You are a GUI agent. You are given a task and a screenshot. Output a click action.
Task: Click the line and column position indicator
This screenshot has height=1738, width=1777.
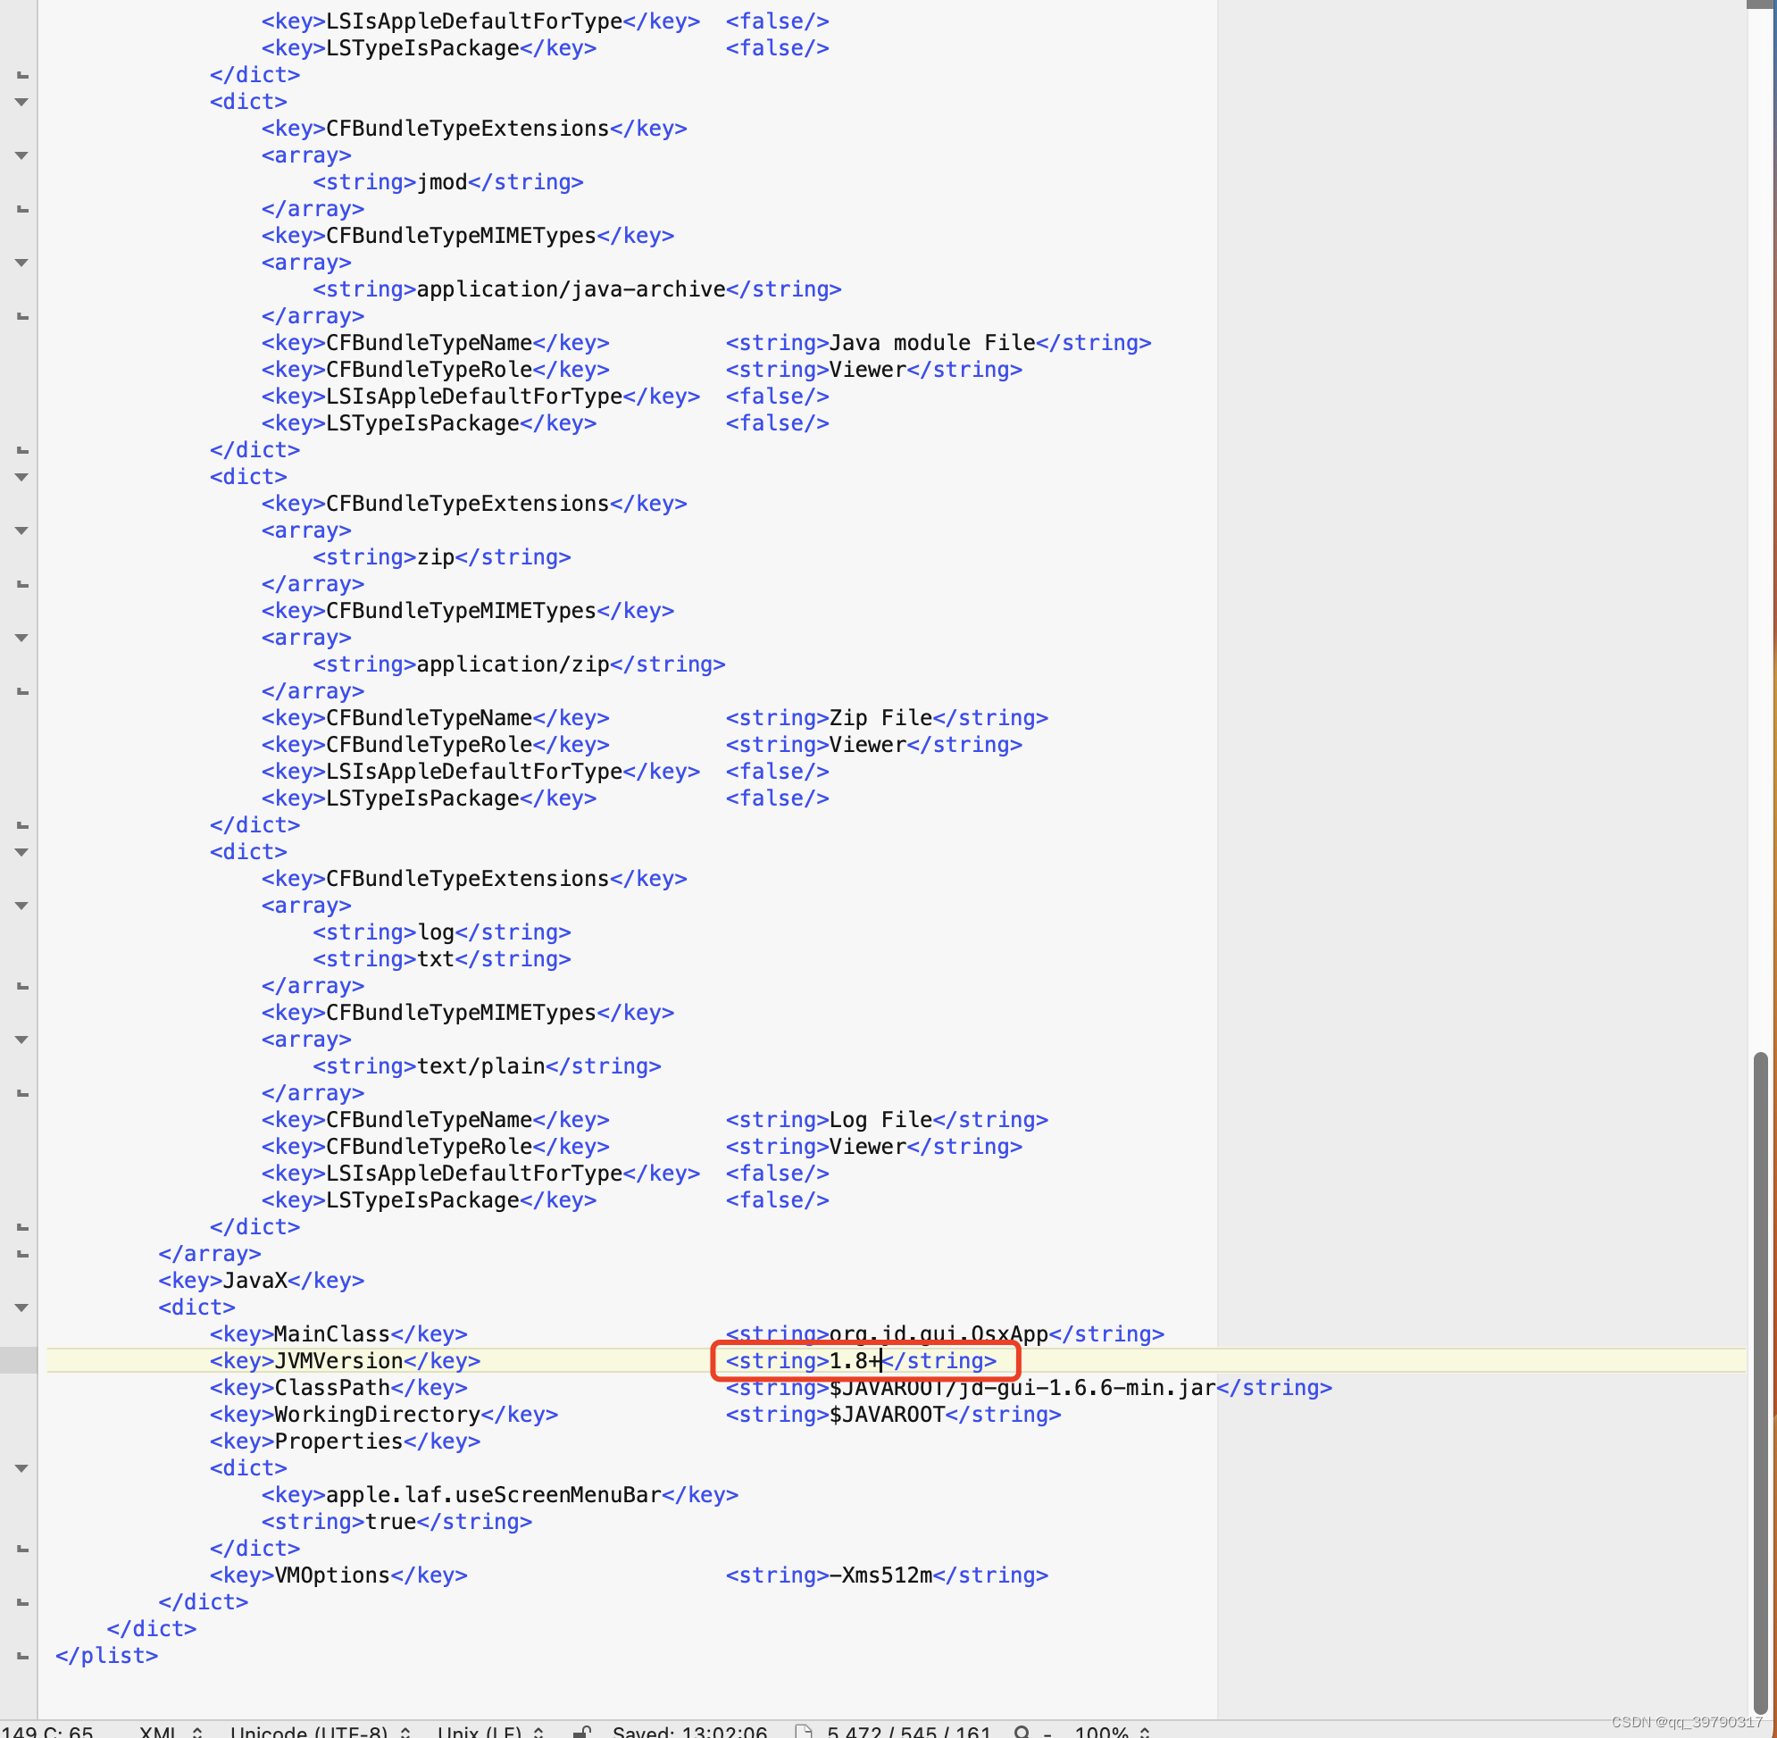(x=47, y=1732)
